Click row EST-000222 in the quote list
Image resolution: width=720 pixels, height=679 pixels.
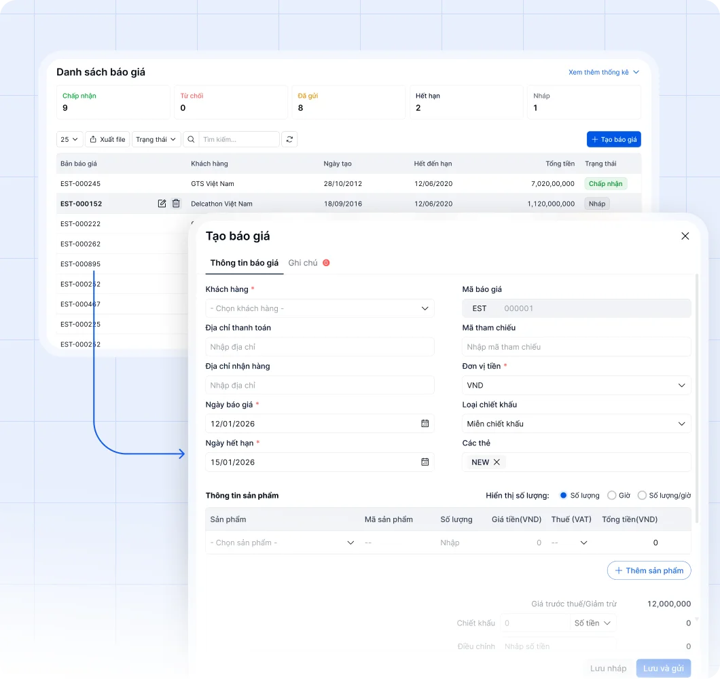122,223
